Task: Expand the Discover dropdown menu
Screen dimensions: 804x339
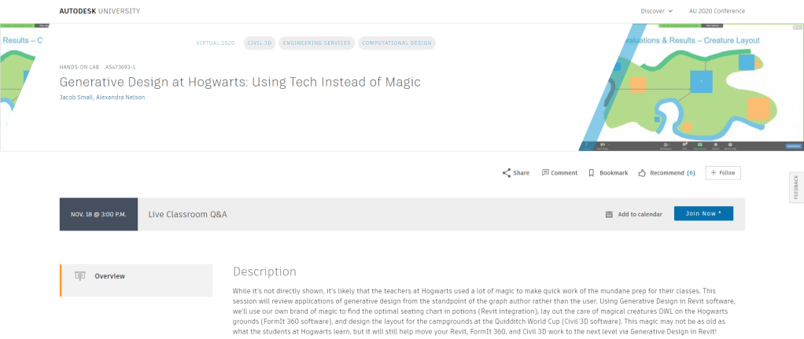Action: pyautogui.click(x=657, y=11)
